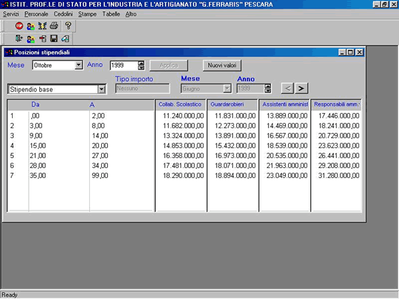Click the Responsabili amm. column header
Image resolution: width=399 pixels, height=299 pixels.
coord(336,104)
